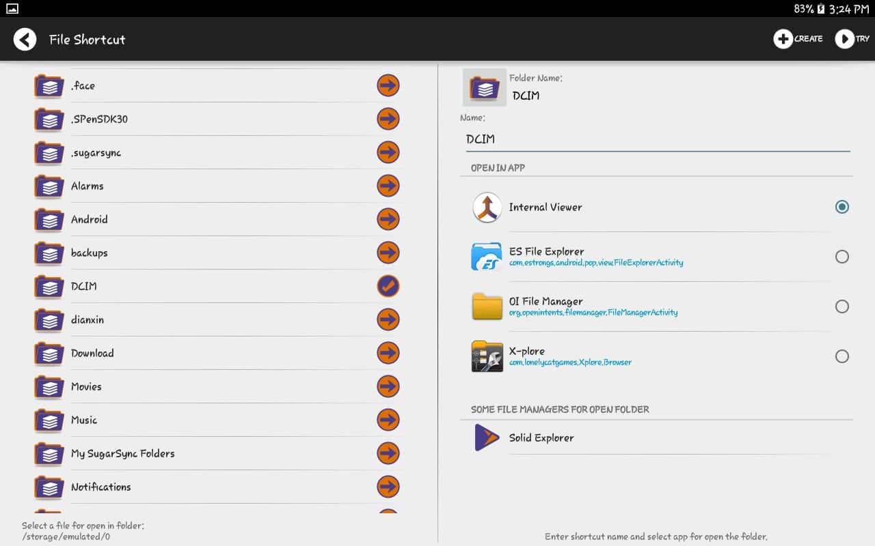Screen dimensions: 875x546
Task: Expand the Download folder arrow
Action: tap(388, 353)
